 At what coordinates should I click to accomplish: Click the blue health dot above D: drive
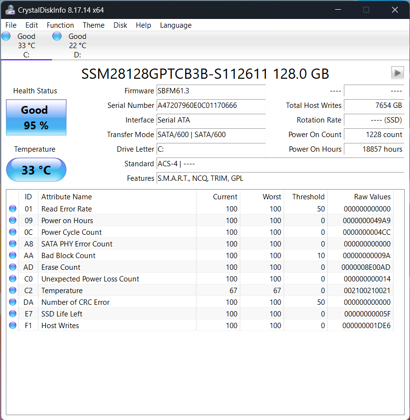pos(56,35)
